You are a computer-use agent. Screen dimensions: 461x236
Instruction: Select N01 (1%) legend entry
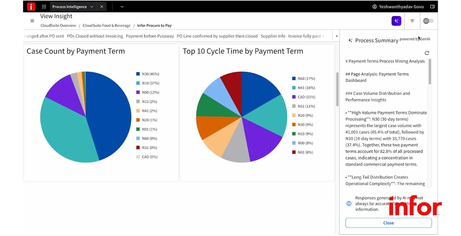(147, 129)
